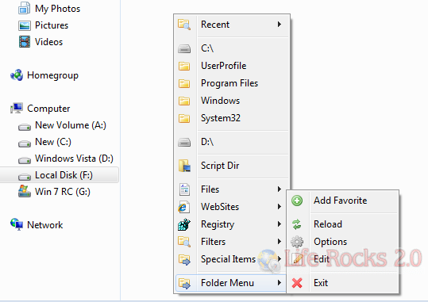Click the Homegroup icon in sidebar
Image resolution: width=428 pixels, height=302 pixels.
pyautogui.click(x=17, y=75)
